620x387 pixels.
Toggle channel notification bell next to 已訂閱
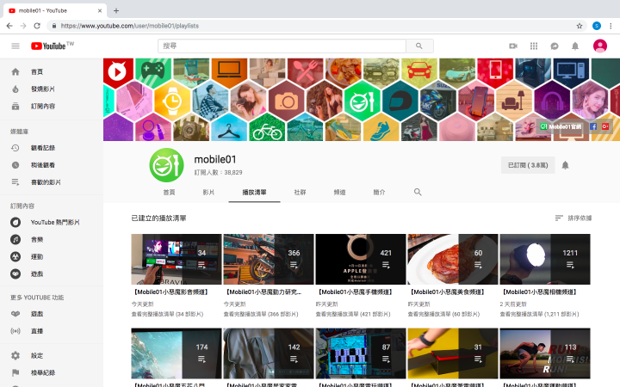click(566, 165)
